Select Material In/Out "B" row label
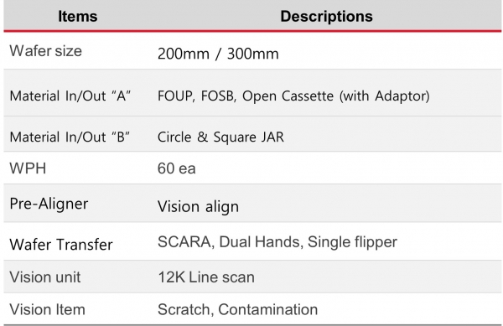 click(x=70, y=137)
